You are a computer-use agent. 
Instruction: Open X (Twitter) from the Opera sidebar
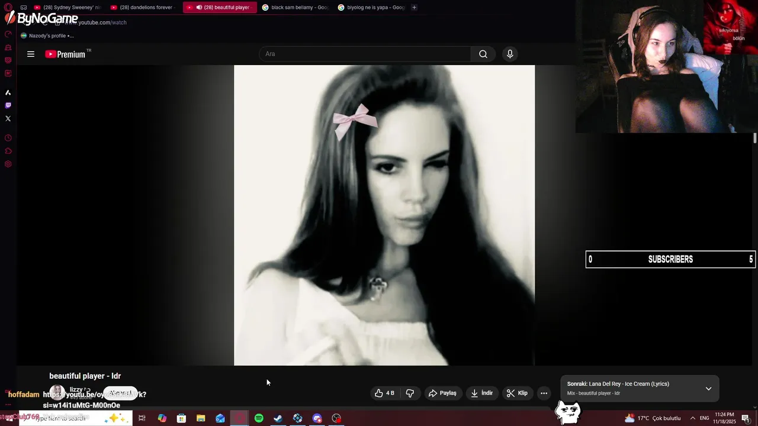tap(8, 118)
